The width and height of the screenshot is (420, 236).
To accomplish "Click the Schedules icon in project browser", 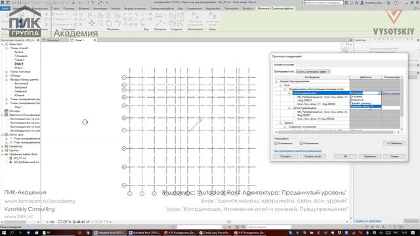I will tap(7, 115).
